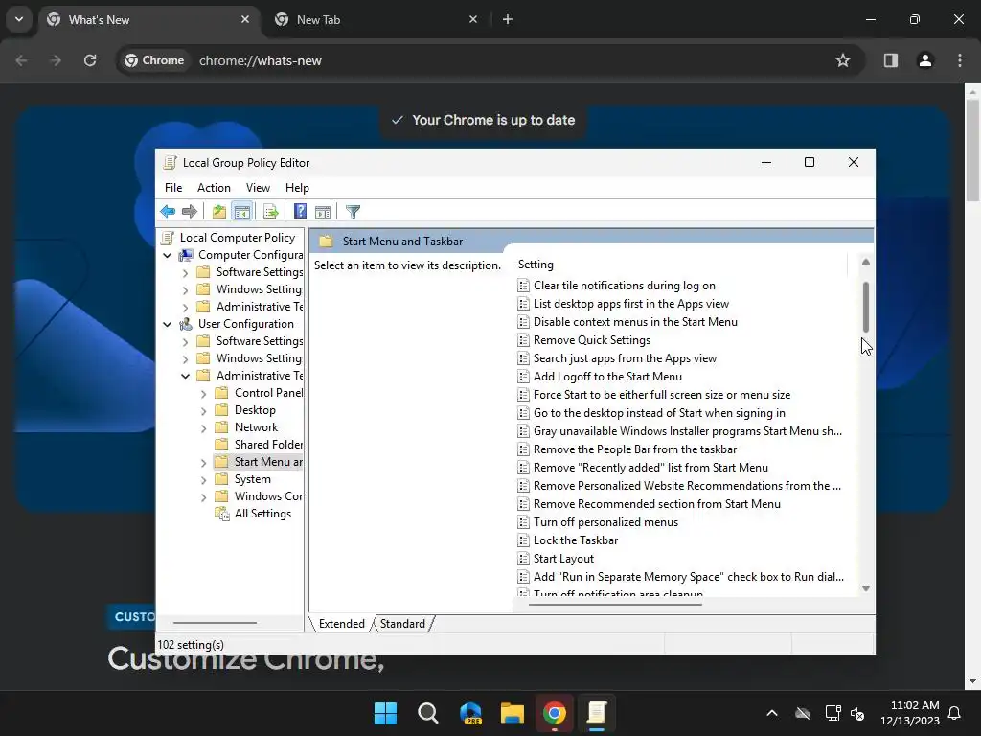Expand the Control Panel folder node
The height and width of the screenshot is (736, 981).
point(203,394)
